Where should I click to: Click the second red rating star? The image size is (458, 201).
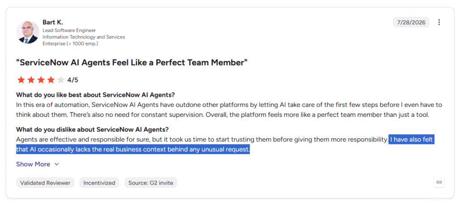click(x=31, y=80)
